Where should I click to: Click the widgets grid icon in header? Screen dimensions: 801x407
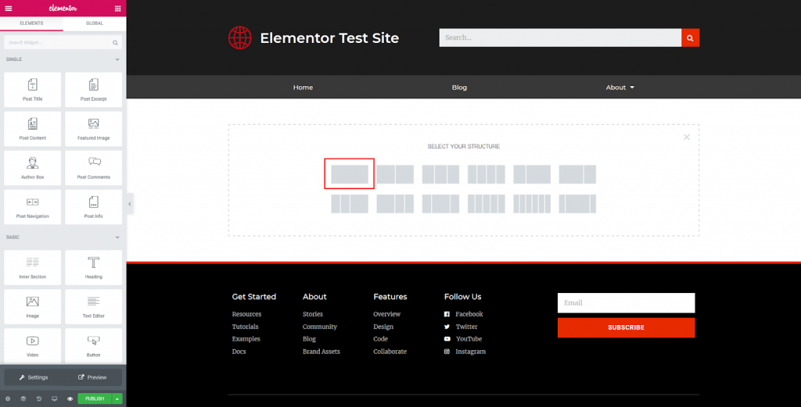coord(117,8)
